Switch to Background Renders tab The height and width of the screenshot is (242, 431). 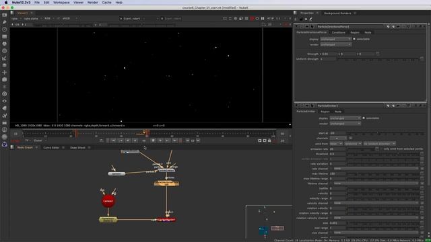pyautogui.click(x=337, y=13)
